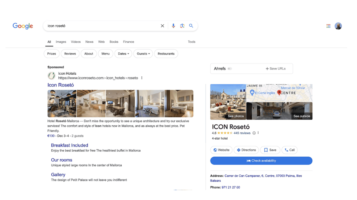The height and width of the screenshot is (200, 357).
Task: Toggle the Ahrefs switch
Action: pos(230,69)
